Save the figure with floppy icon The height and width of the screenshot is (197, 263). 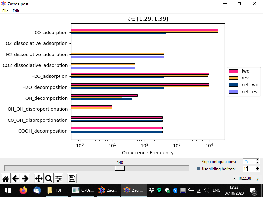click(72, 179)
